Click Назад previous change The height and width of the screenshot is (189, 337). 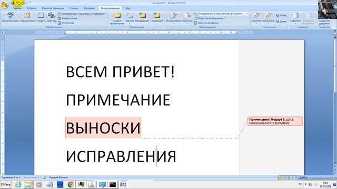pyautogui.click(x=281, y=15)
